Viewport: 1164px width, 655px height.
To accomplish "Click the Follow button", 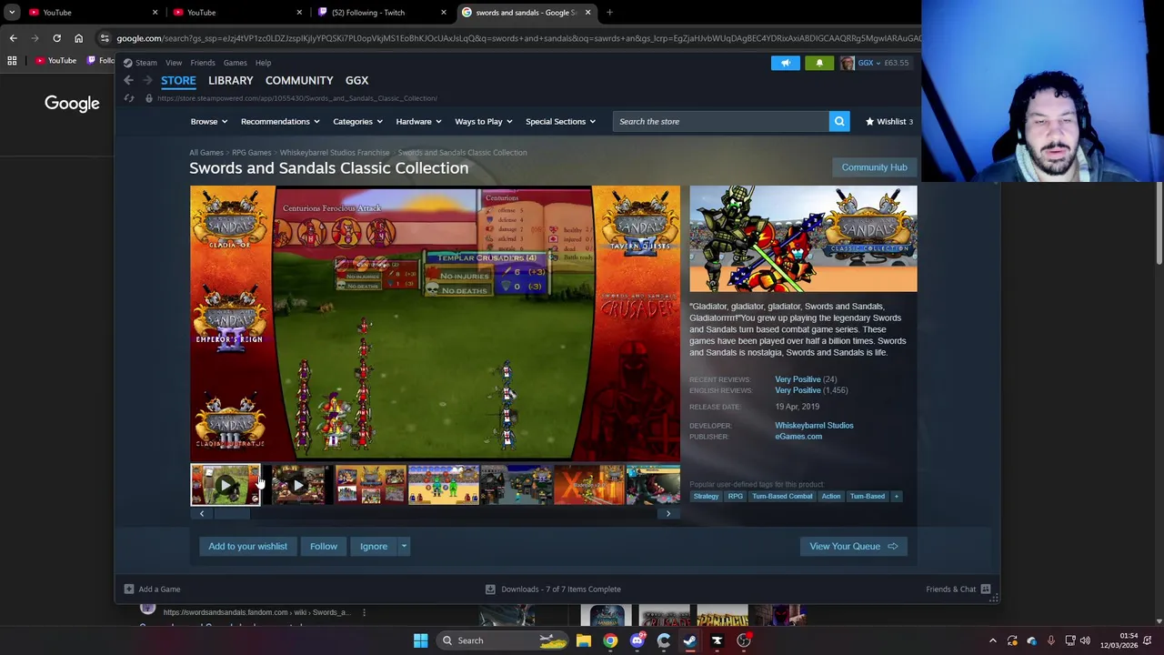I will 323,546.
